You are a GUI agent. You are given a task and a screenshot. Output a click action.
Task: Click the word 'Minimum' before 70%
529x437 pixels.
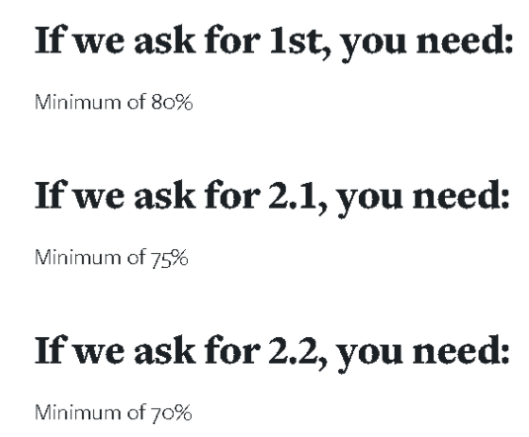click(x=77, y=412)
